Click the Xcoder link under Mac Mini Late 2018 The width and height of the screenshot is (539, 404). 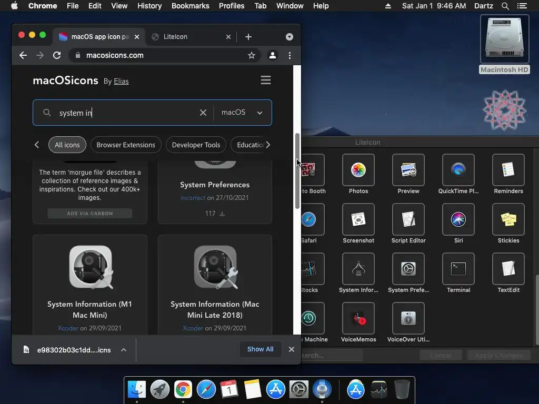[x=193, y=328]
